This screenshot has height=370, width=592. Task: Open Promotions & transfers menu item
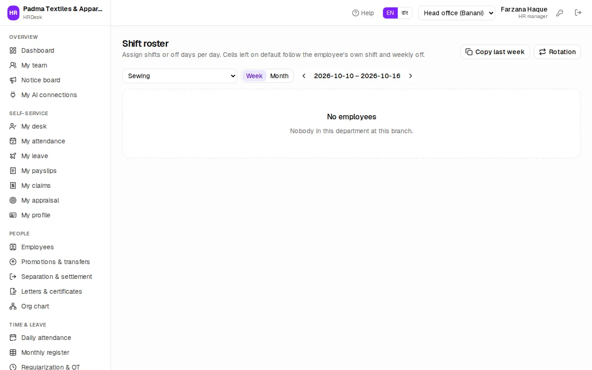coord(55,262)
